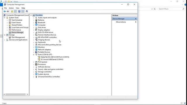Select the Storage controllers category
Viewport: 187px width, 105px height.
(45, 72)
